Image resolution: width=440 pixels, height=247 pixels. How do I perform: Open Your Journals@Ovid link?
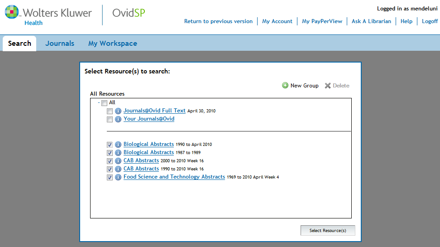[x=149, y=119]
